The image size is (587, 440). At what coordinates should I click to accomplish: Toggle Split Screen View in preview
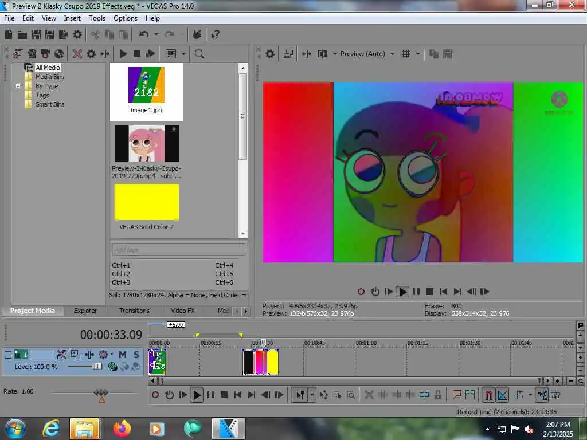pyautogui.click(x=322, y=54)
